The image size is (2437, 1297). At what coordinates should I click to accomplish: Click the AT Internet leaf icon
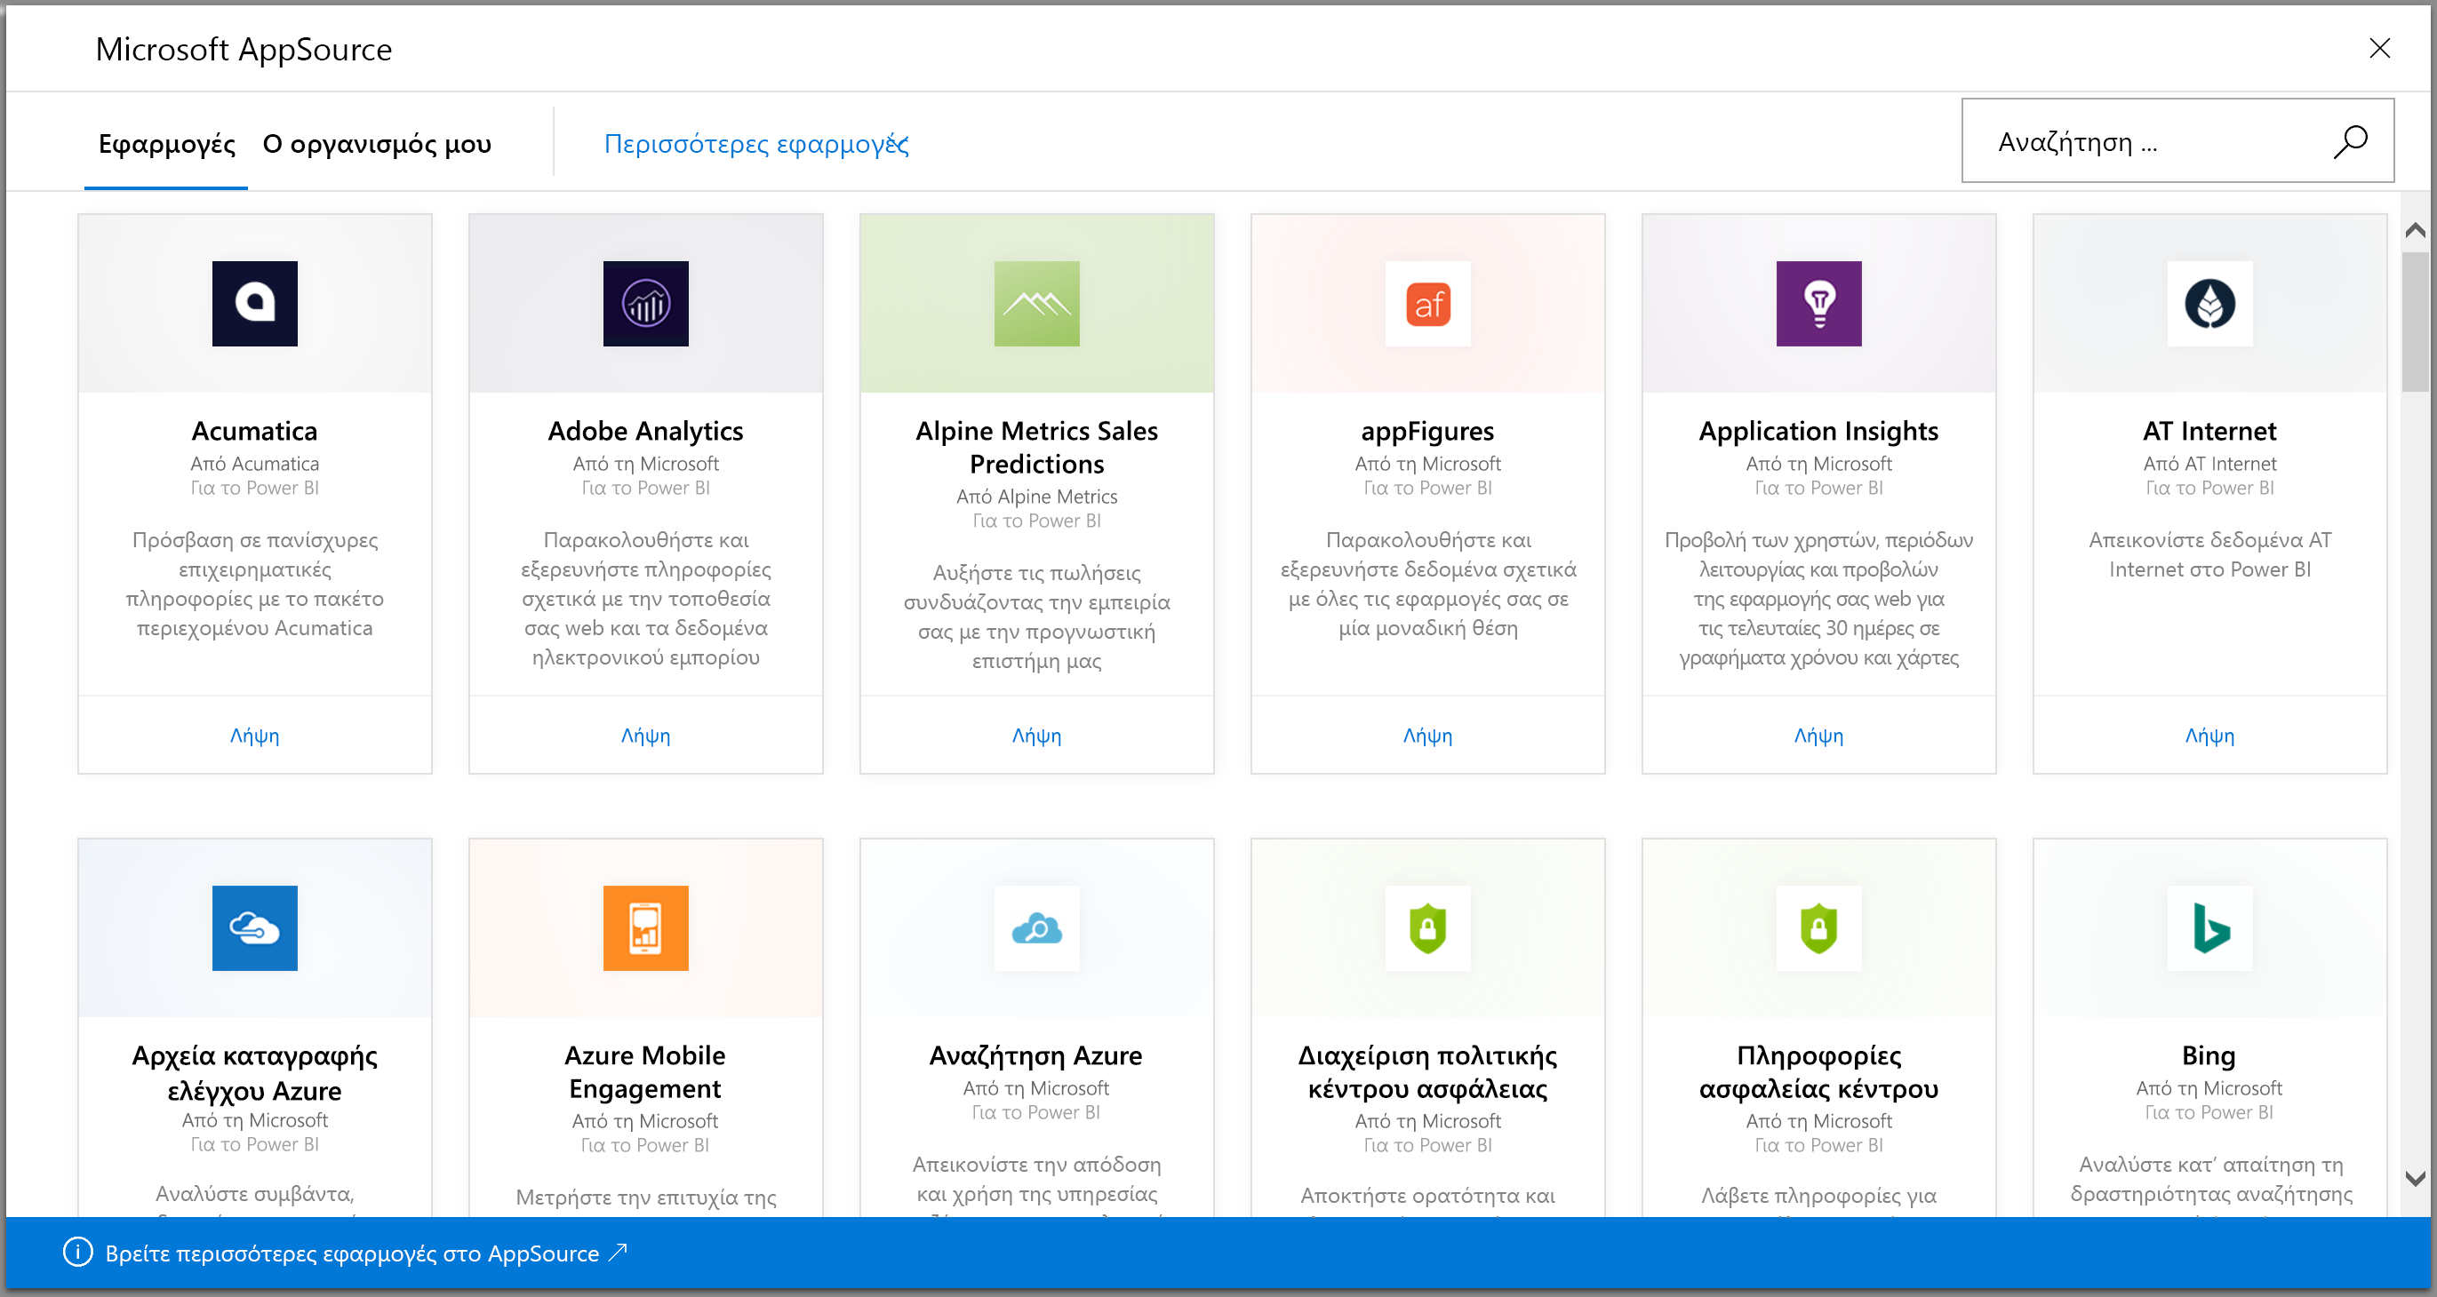tap(2208, 303)
